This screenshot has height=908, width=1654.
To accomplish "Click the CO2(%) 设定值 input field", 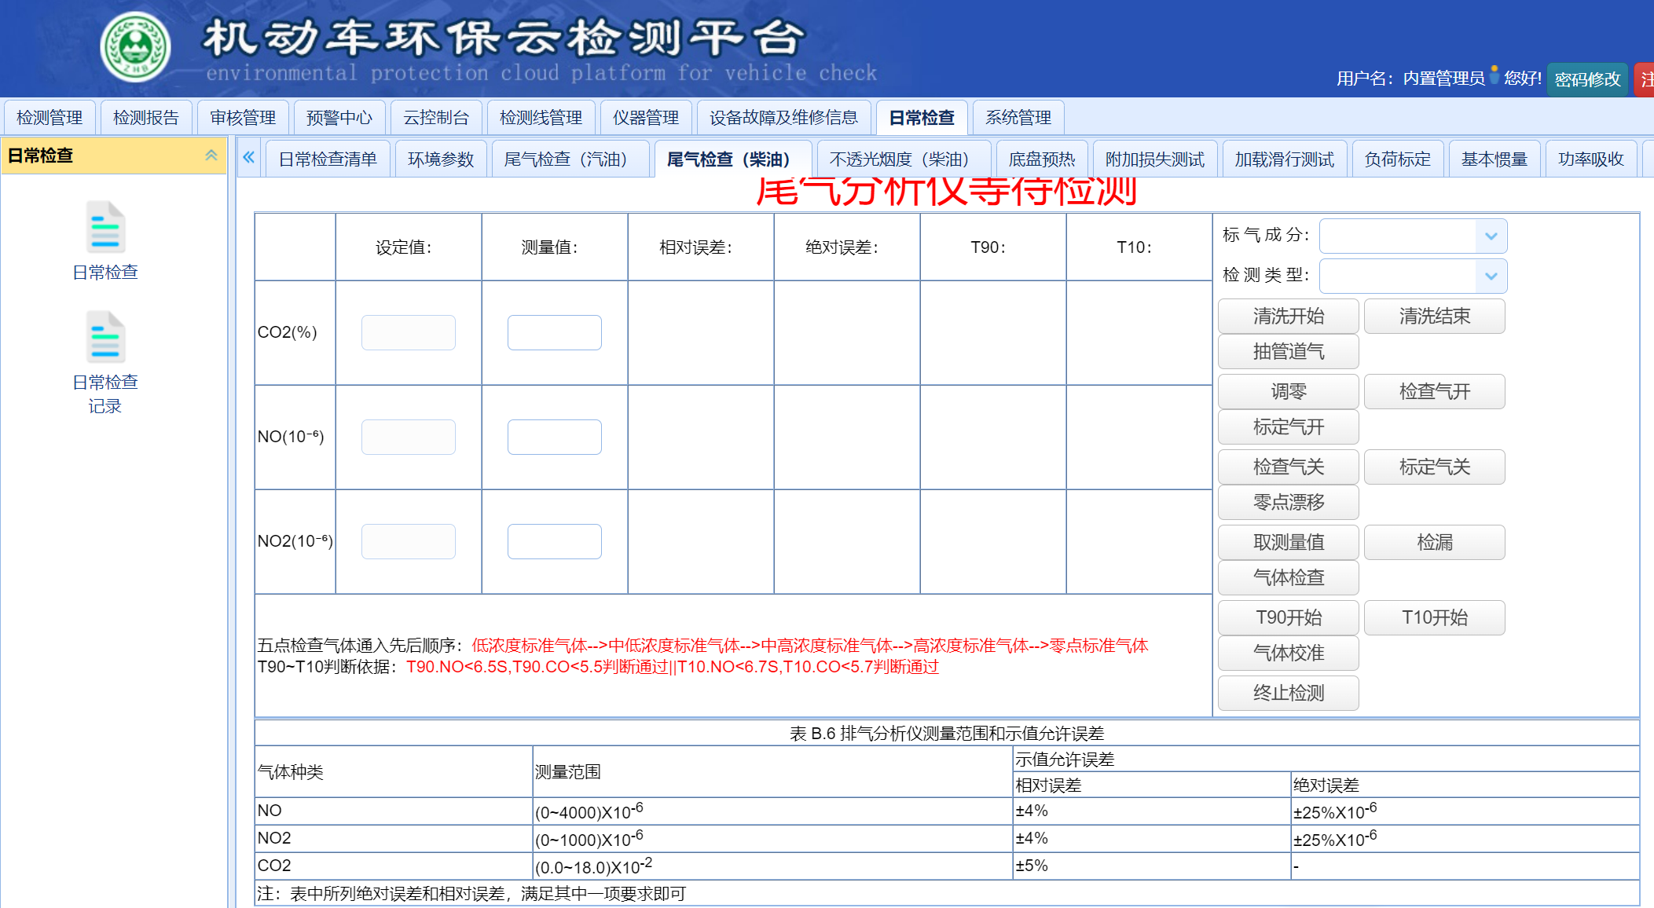I will click(x=409, y=333).
